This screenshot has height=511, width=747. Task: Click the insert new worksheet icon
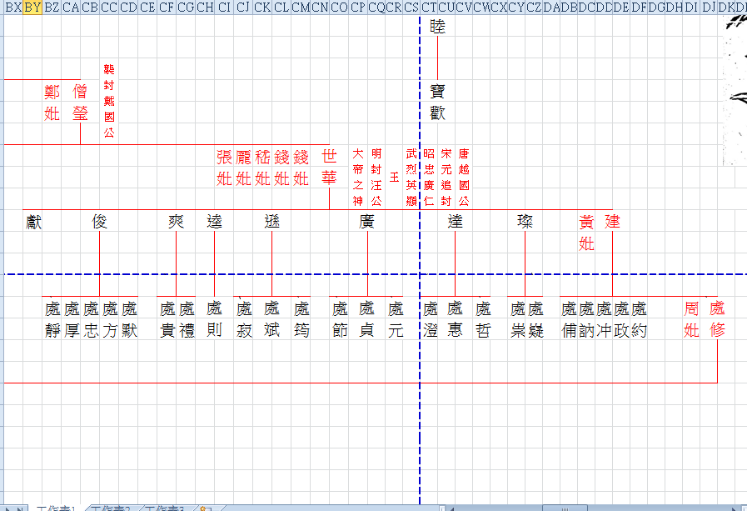[x=206, y=508]
